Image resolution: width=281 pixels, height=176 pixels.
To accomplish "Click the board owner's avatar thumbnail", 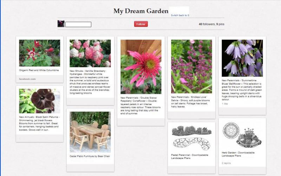I will [x=61, y=24].
